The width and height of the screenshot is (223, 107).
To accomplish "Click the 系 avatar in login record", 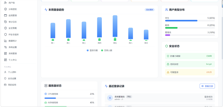I will coord(110,98).
